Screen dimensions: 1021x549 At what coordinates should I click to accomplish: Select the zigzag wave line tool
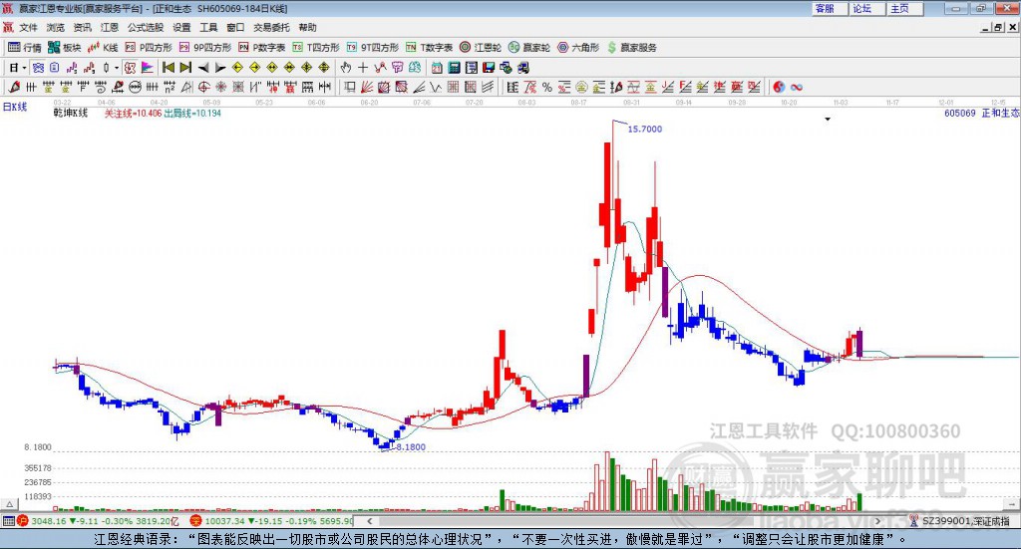point(436,87)
